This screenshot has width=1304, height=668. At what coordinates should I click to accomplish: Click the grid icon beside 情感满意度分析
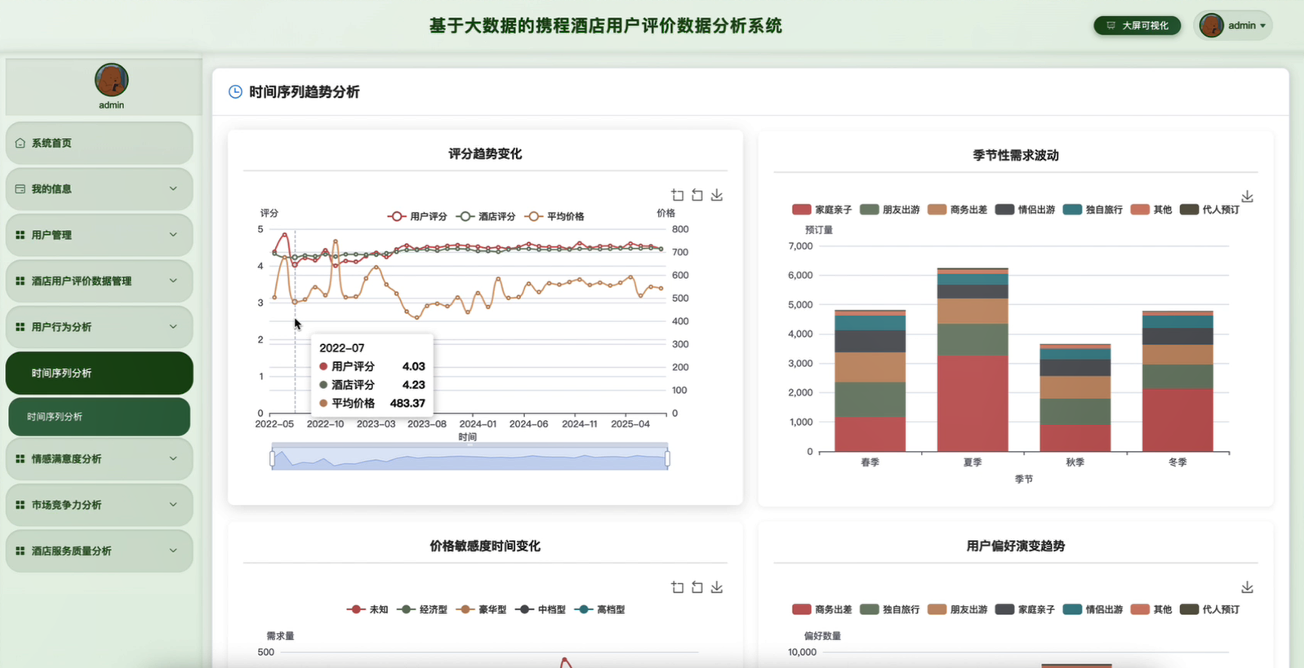tap(20, 459)
